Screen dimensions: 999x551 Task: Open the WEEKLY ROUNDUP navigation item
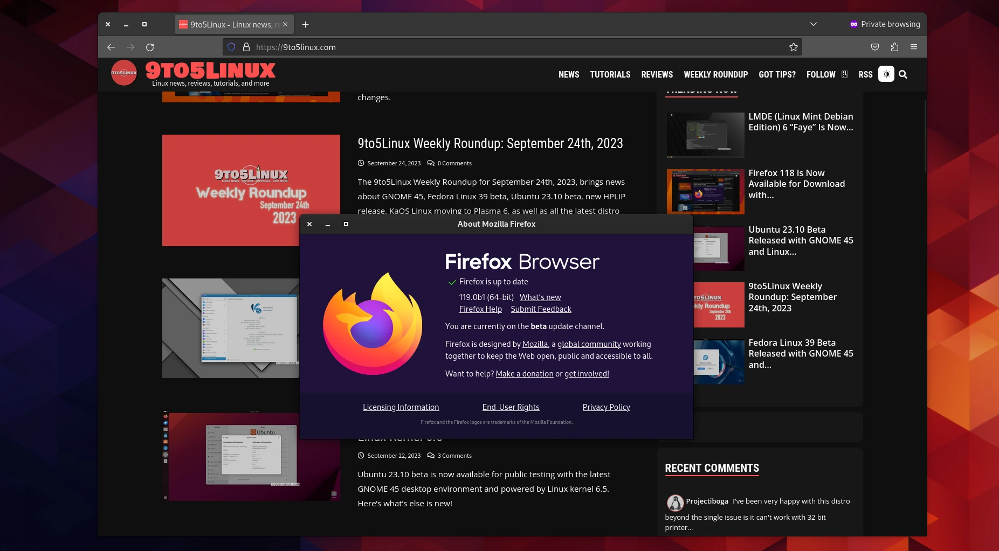click(715, 74)
